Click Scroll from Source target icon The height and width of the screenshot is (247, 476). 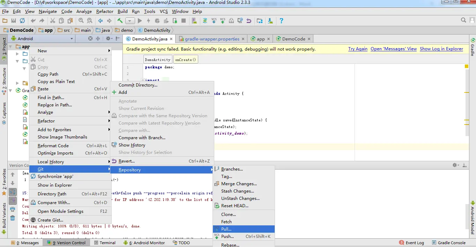pos(90,39)
